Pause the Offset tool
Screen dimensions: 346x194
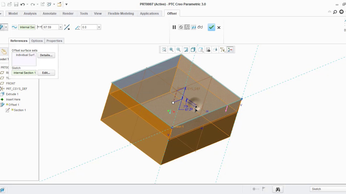coord(174,27)
